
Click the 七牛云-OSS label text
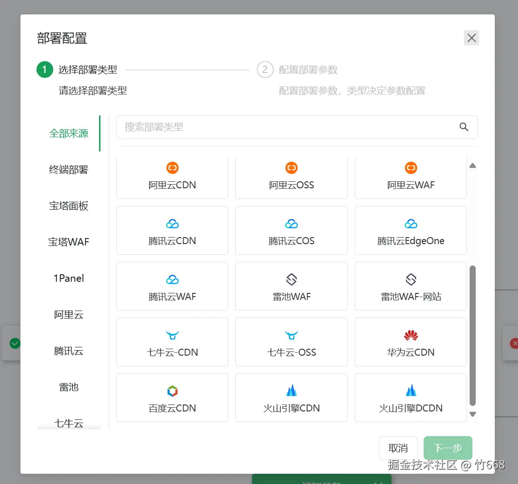(292, 352)
